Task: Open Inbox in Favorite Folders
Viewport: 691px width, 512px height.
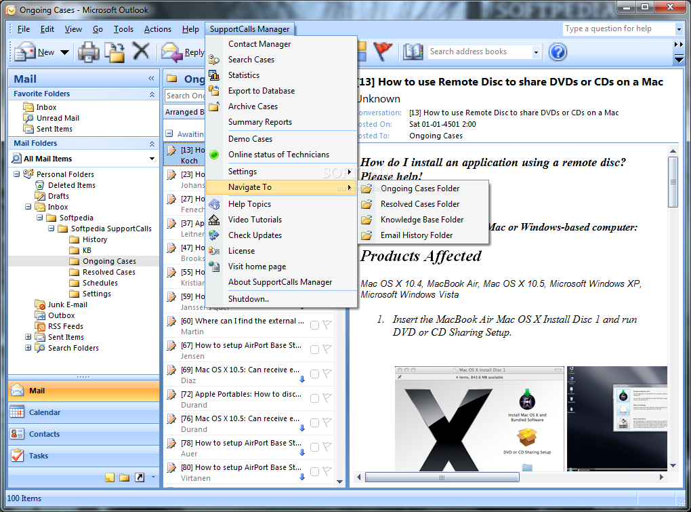Action: (46, 107)
